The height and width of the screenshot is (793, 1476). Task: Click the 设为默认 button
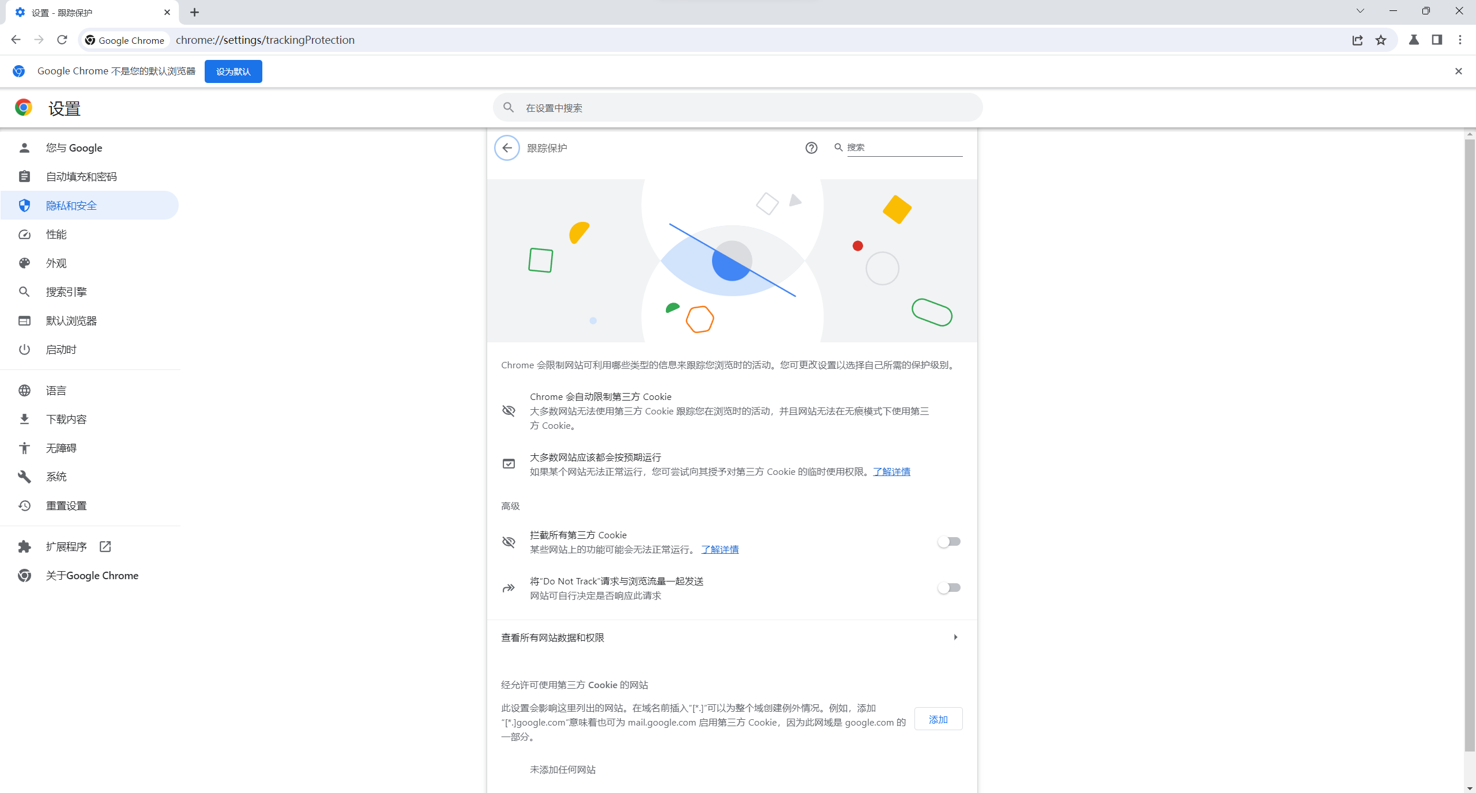pyautogui.click(x=233, y=71)
